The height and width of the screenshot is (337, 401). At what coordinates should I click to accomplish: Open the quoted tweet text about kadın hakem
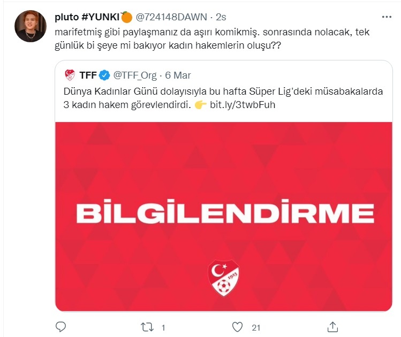pos(223,98)
